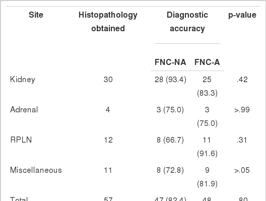The height and width of the screenshot is (201, 266).
Task: Click the Adrenal p-value >.99
Action: 242,110
